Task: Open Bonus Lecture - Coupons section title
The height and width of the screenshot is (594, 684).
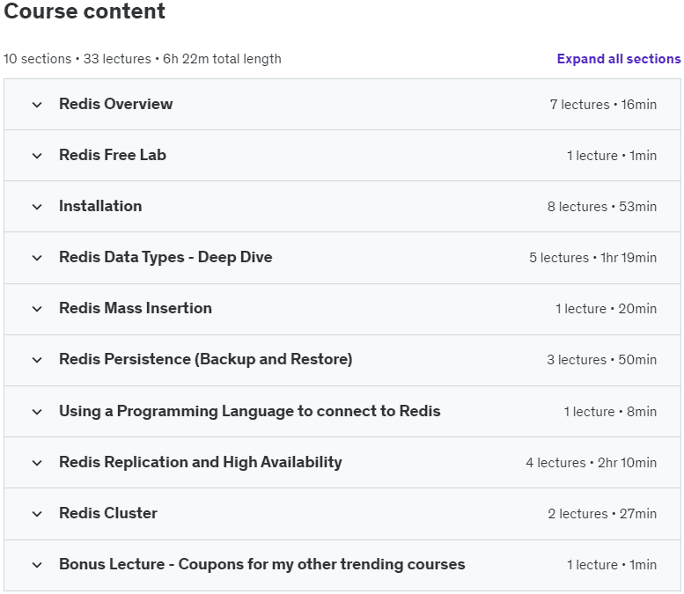Action: coord(262,564)
